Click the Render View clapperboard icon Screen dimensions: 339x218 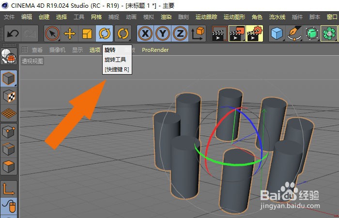tap(220, 33)
